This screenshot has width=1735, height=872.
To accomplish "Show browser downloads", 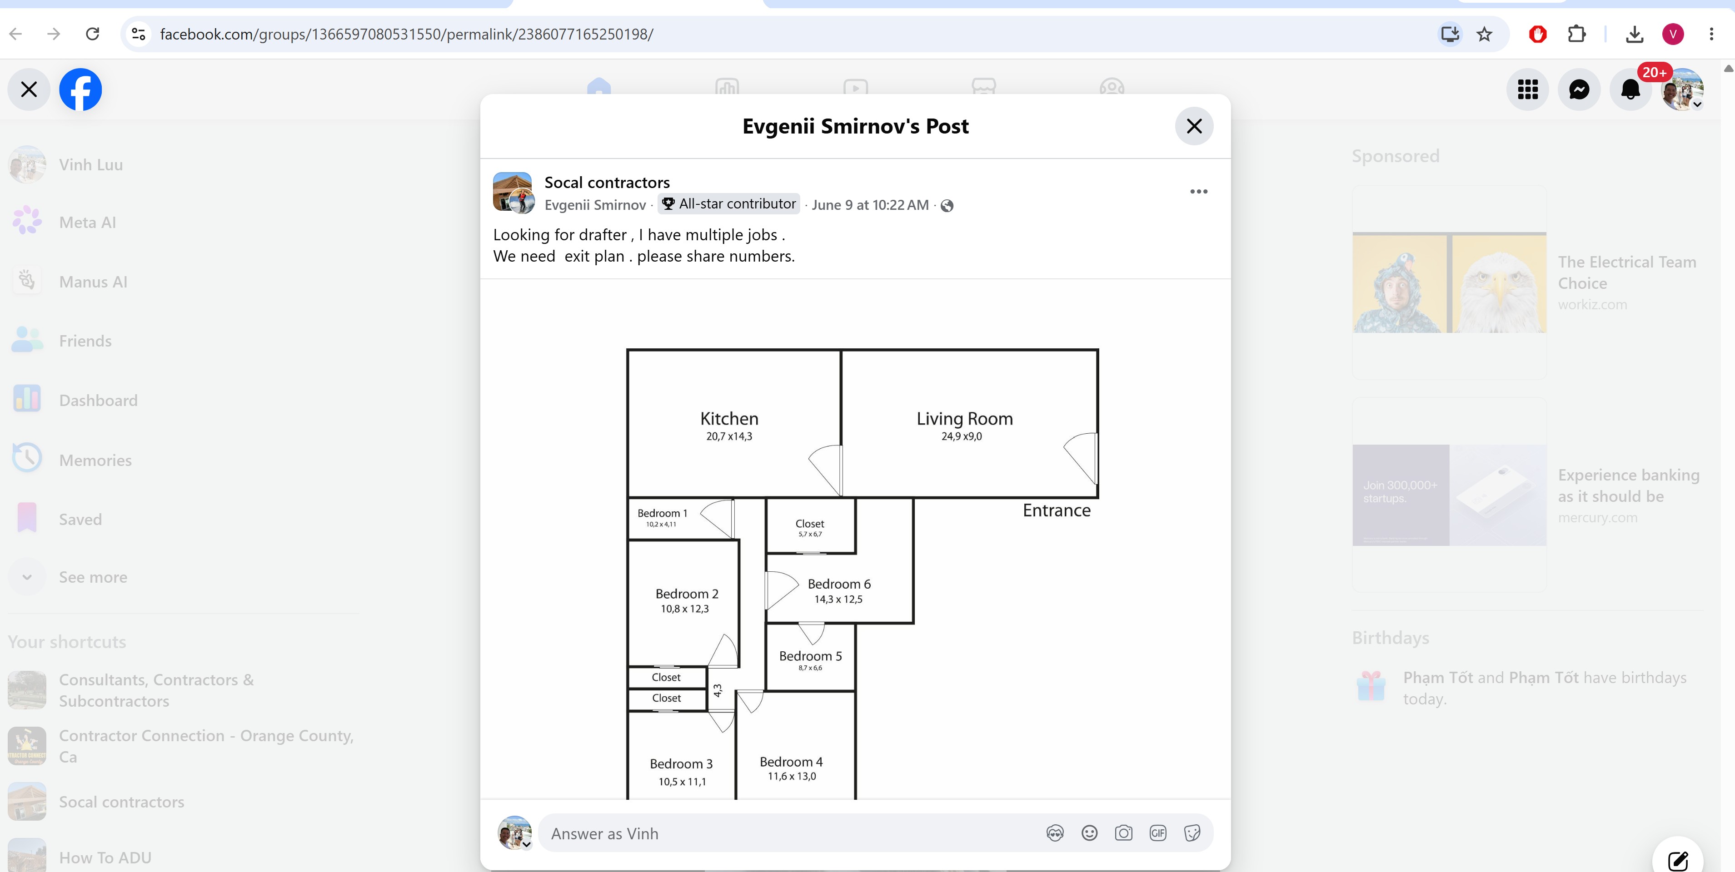I will (1635, 34).
